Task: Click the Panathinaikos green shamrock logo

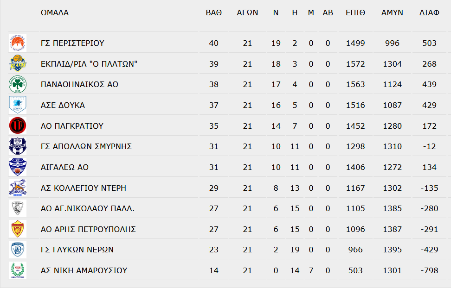Action: coord(18,84)
